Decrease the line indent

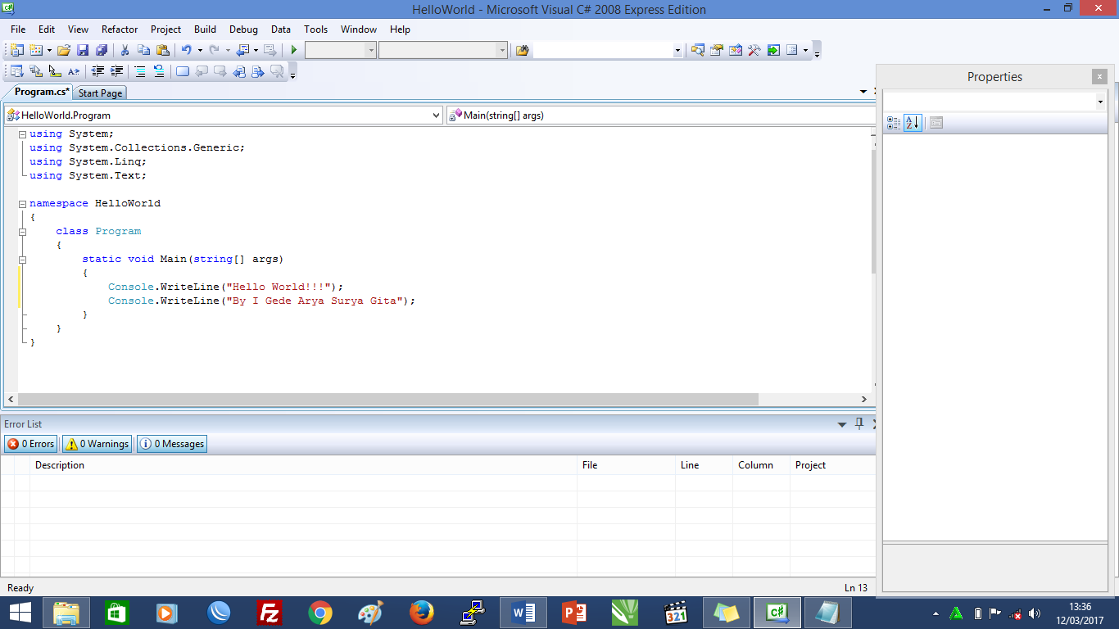(x=98, y=71)
